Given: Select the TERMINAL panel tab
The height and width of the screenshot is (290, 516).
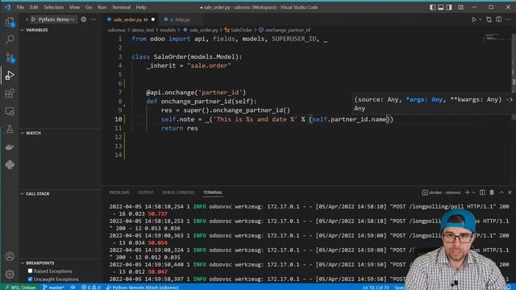Looking at the screenshot, I should [x=213, y=193].
